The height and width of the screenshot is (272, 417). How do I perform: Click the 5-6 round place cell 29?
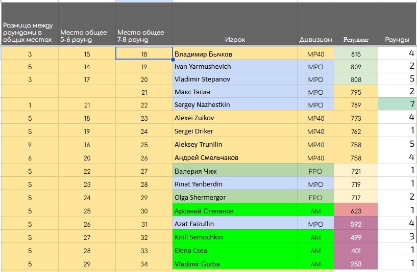(x=87, y=263)
